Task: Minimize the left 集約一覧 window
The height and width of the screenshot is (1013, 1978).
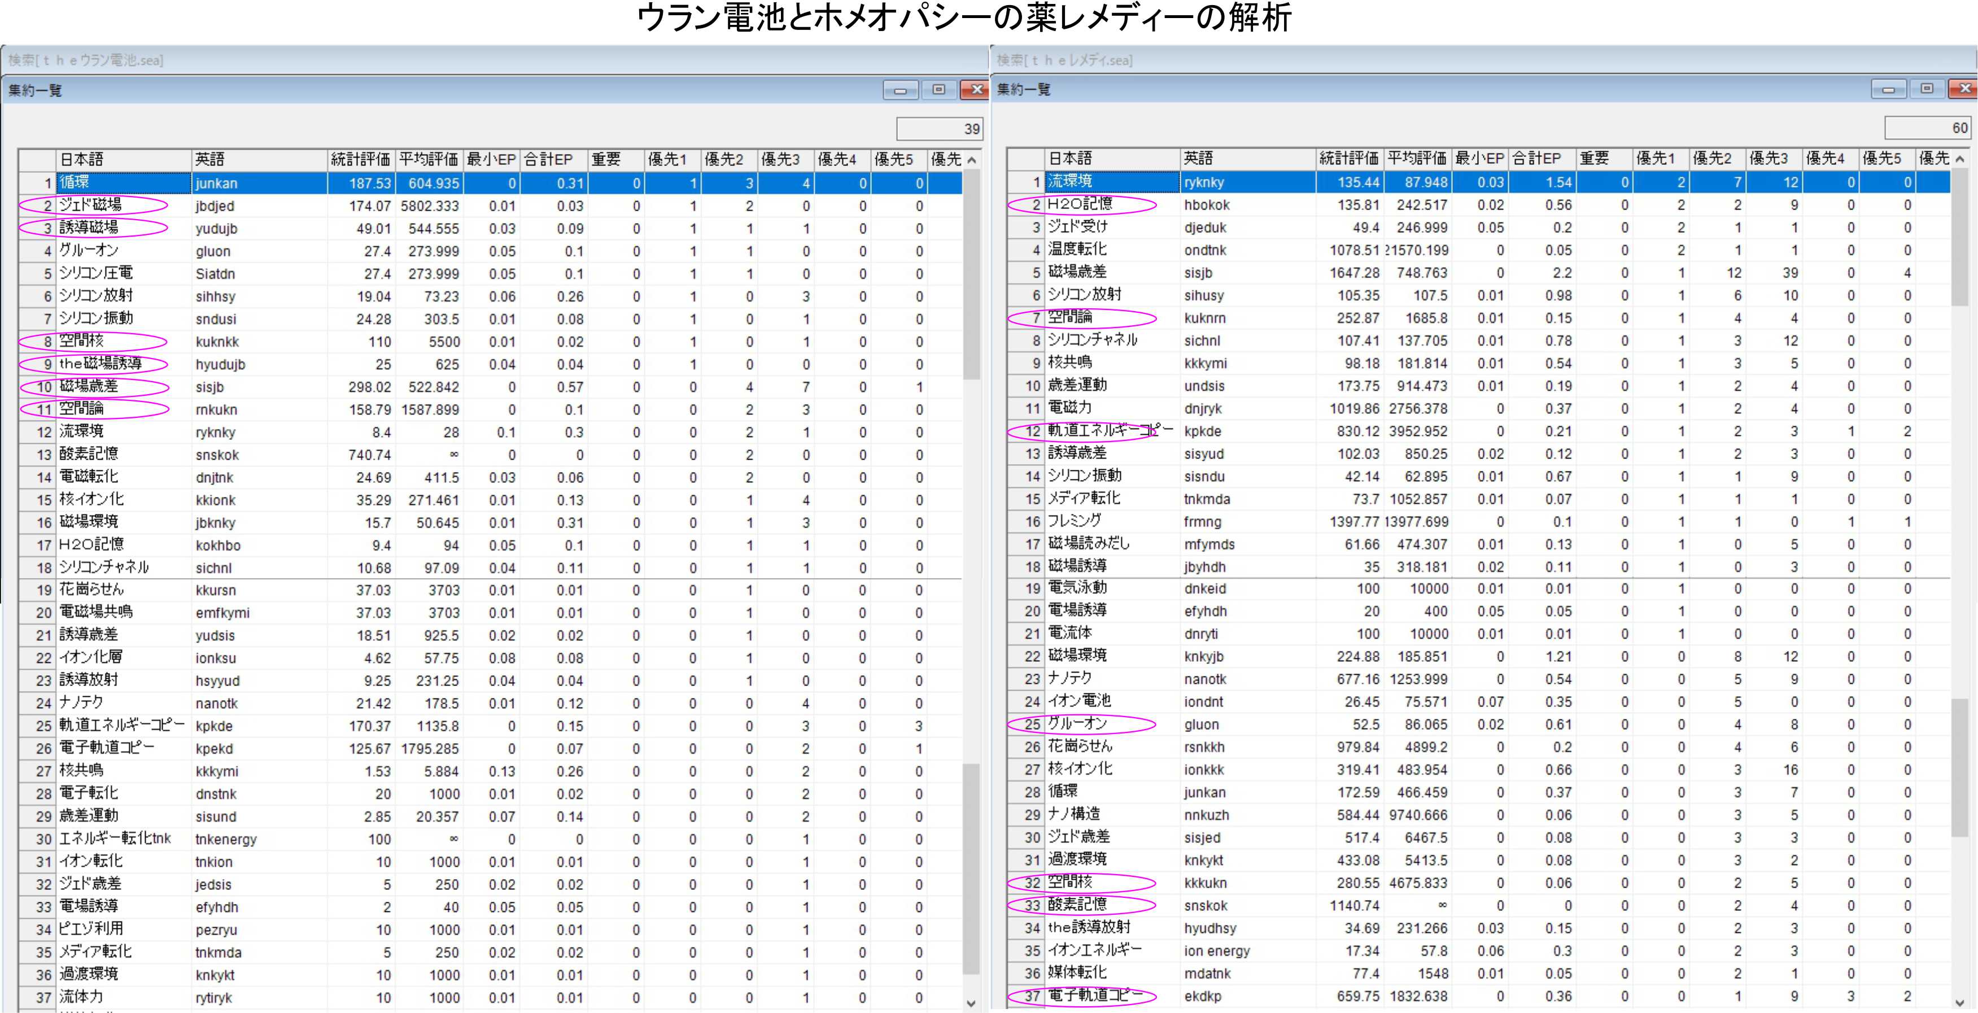Action: tap(900, 90)
